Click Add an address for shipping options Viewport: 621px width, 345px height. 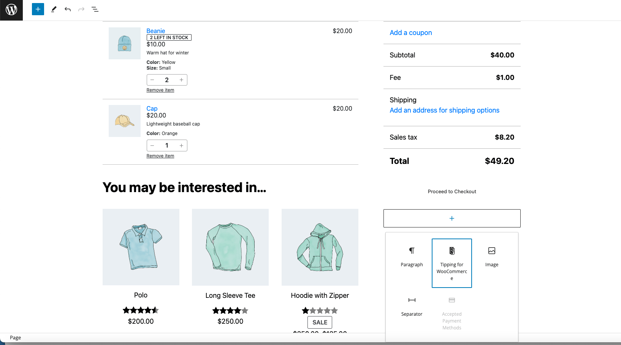[x=444, y=110]
